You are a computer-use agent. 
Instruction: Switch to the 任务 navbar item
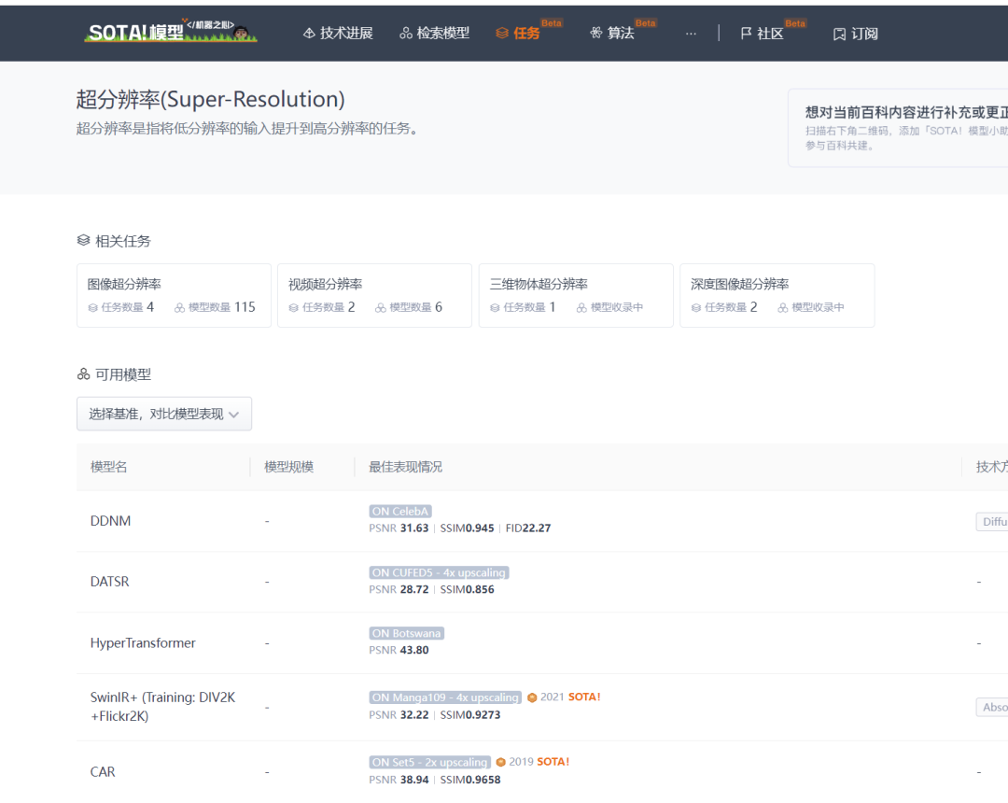tap(526, 33)
